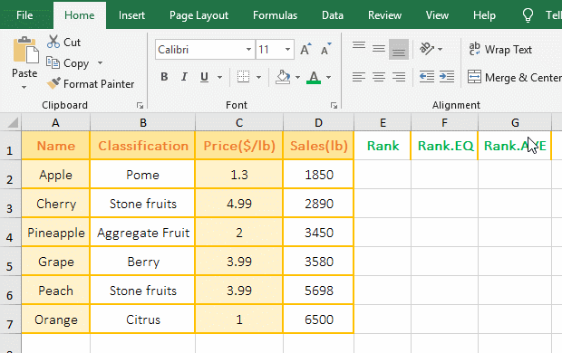Toggle Italic formatting
Viewport: 562px width, 353px height.
click(x=184, y=77)
